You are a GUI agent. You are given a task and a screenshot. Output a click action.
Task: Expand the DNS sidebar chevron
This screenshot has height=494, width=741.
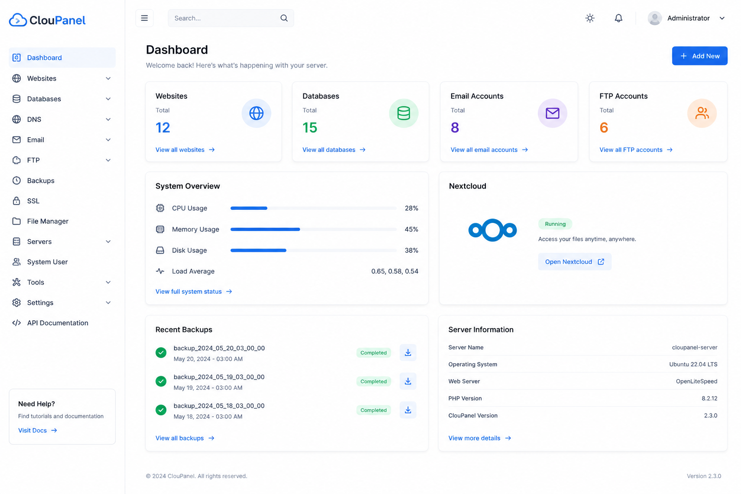pos(108,119)
